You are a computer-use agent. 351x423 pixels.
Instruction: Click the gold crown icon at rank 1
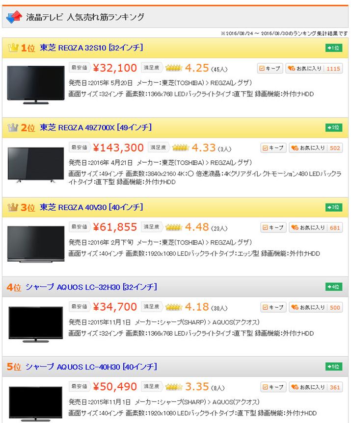click(13, 48)
